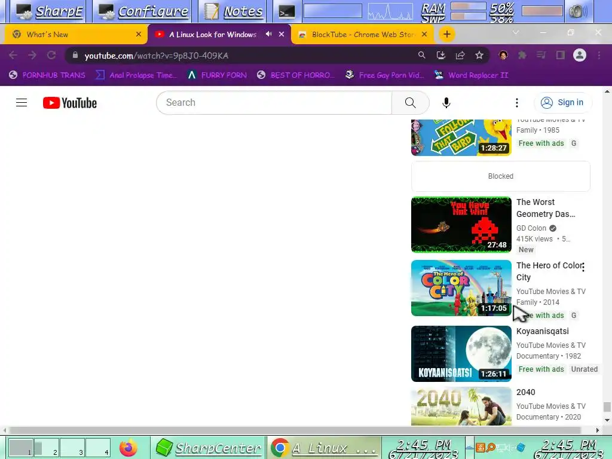Screen dimensions: 612x459
Task: Open the Chrome profile avatar
Action: click(580, 56)
